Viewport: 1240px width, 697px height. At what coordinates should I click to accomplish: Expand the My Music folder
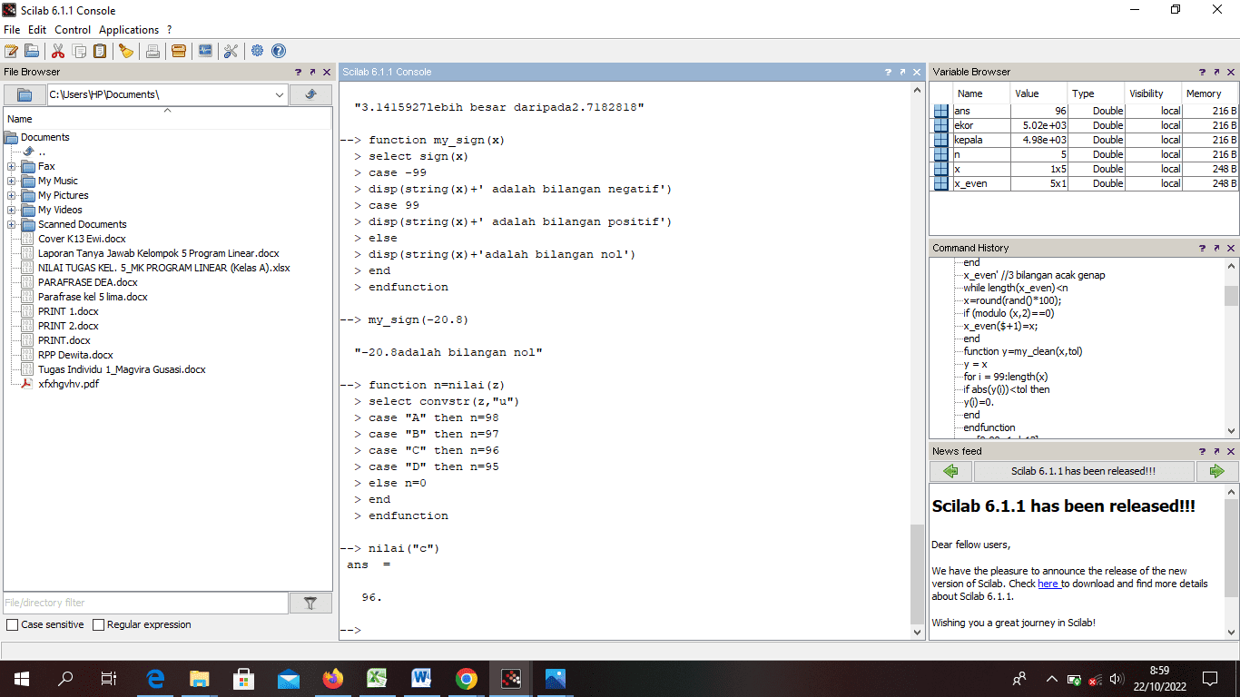11,181
